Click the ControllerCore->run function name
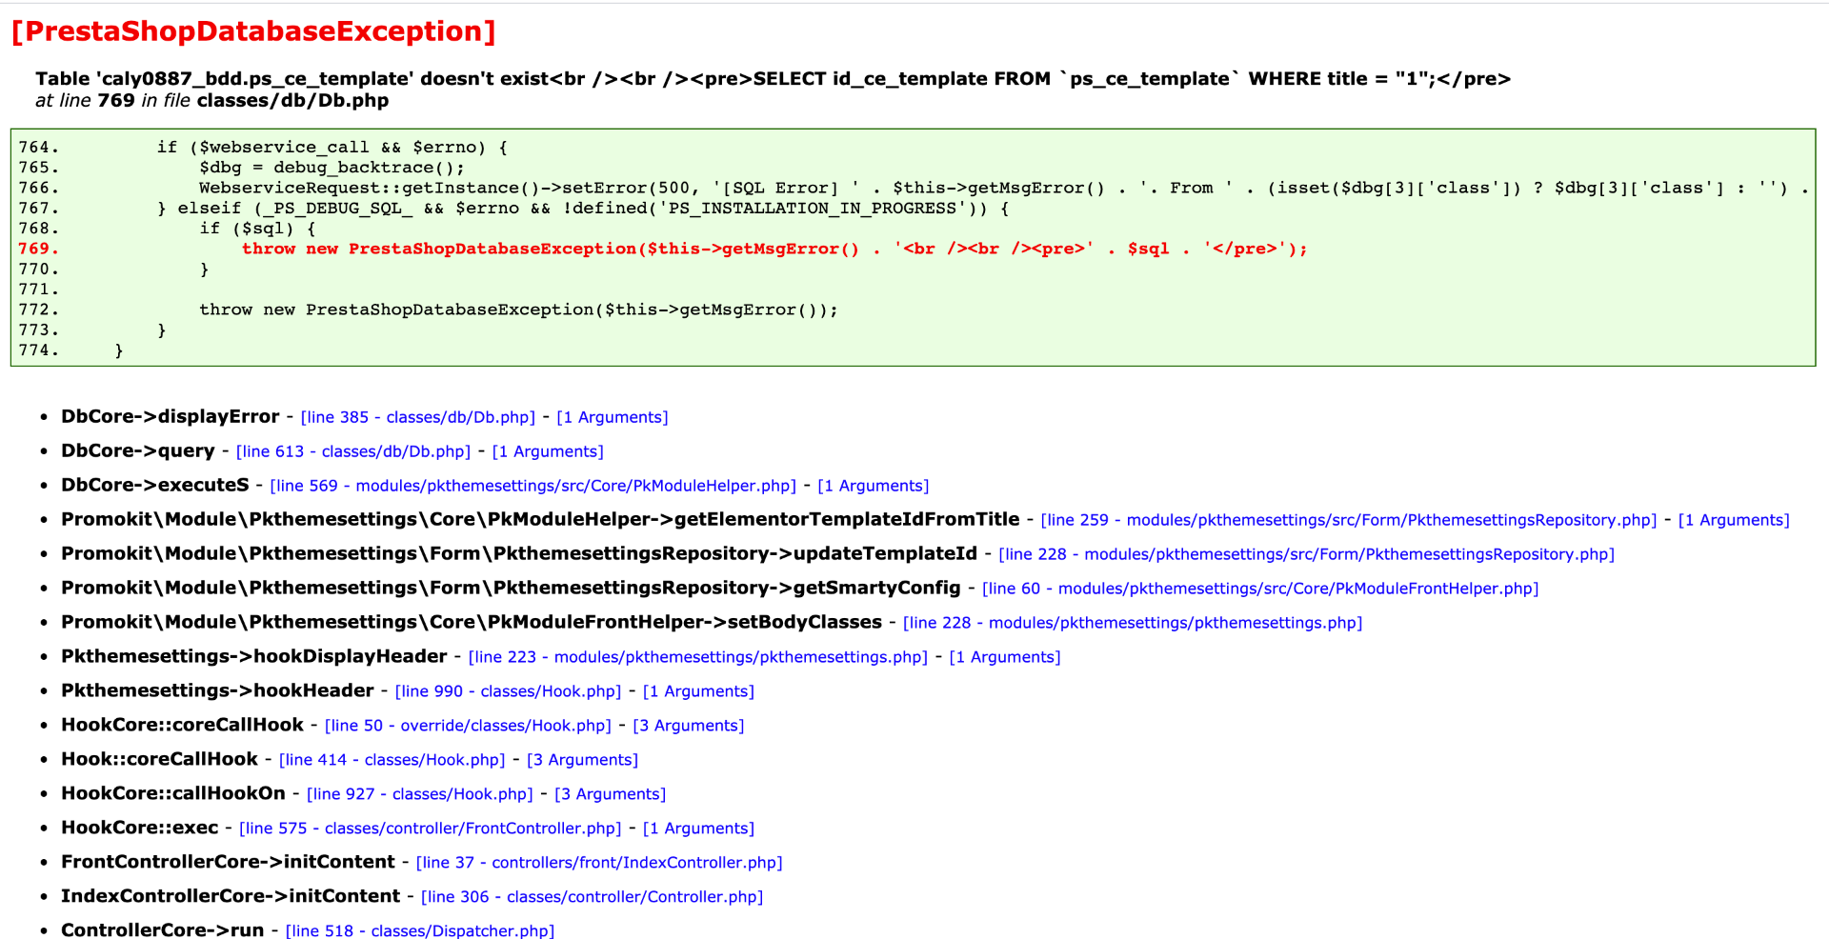Image resolution: width=1829 pixels, height=939 pixels. click(x=163, y=929)
